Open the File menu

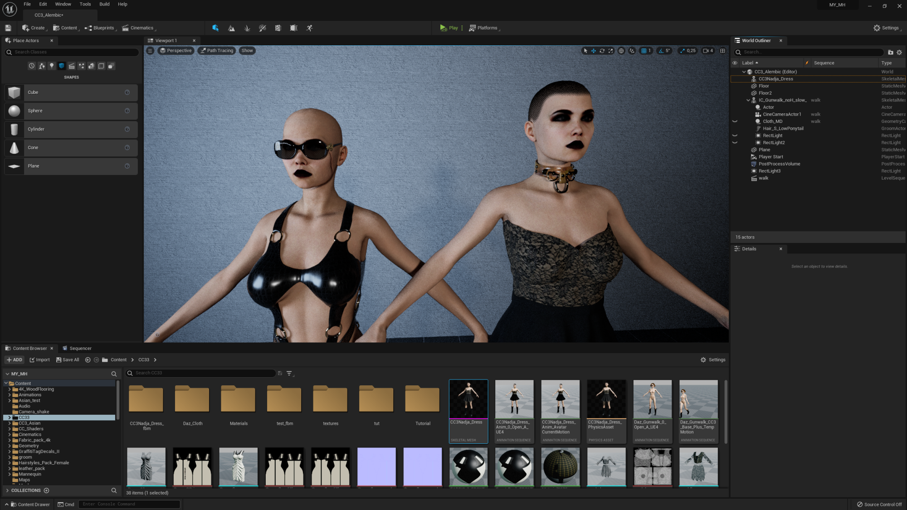(27, 4)
